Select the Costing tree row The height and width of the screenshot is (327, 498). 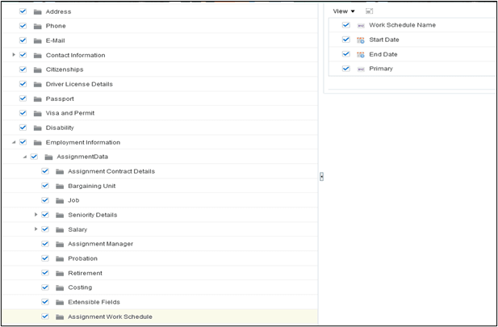(x=160, y=287)
